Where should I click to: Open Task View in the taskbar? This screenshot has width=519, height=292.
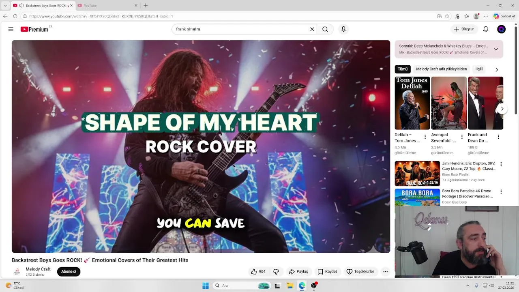277,286
